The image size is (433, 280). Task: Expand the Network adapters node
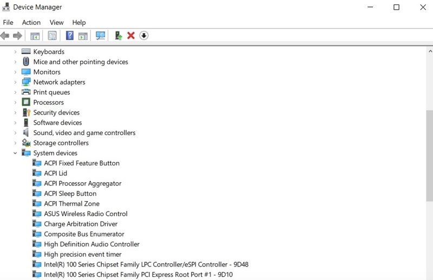15,82
